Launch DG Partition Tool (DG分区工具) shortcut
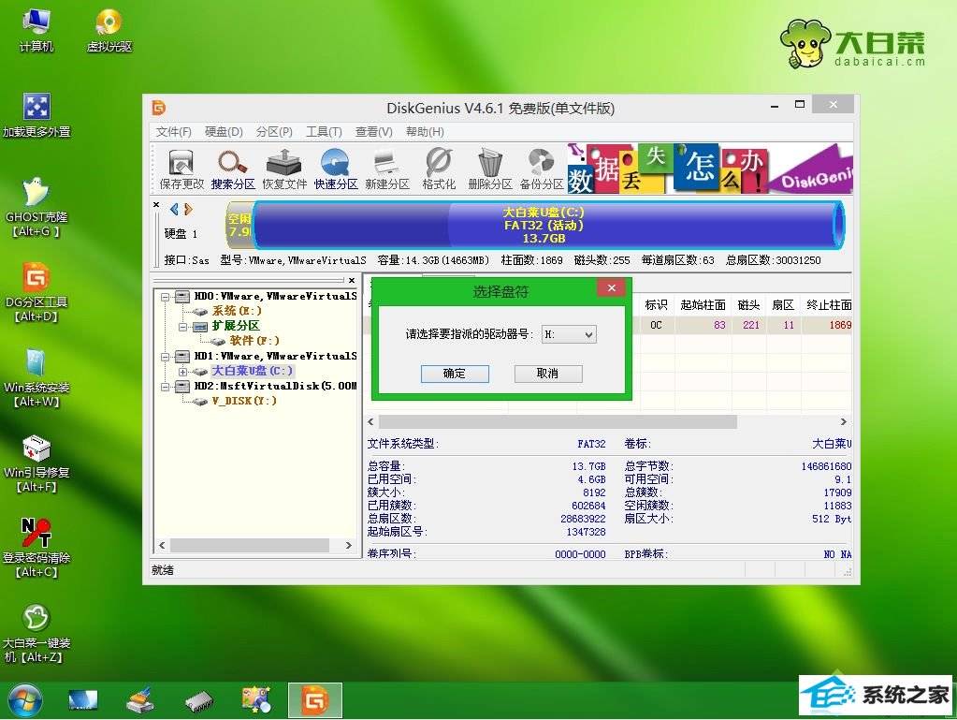The image size is (957, 720). pyautogui.click(x=36, y=292)
